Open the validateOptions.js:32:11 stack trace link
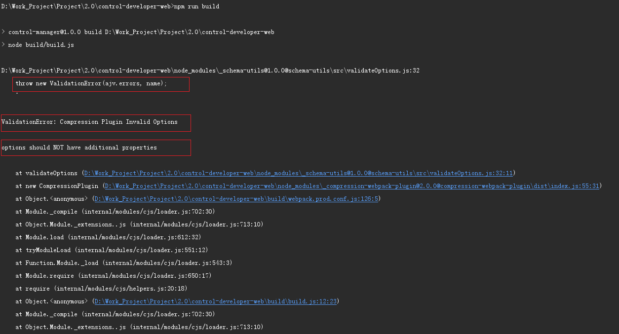 pyautogui.click(x=299, y=173)
